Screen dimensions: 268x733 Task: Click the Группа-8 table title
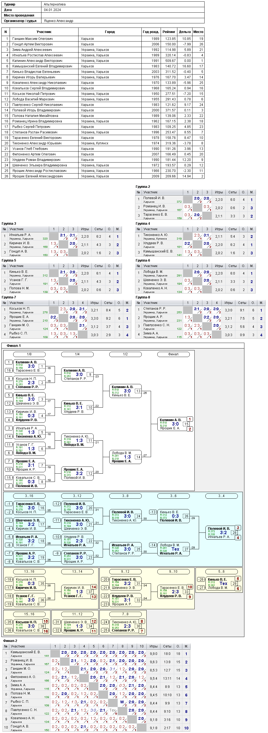click(x=143, y=297)
